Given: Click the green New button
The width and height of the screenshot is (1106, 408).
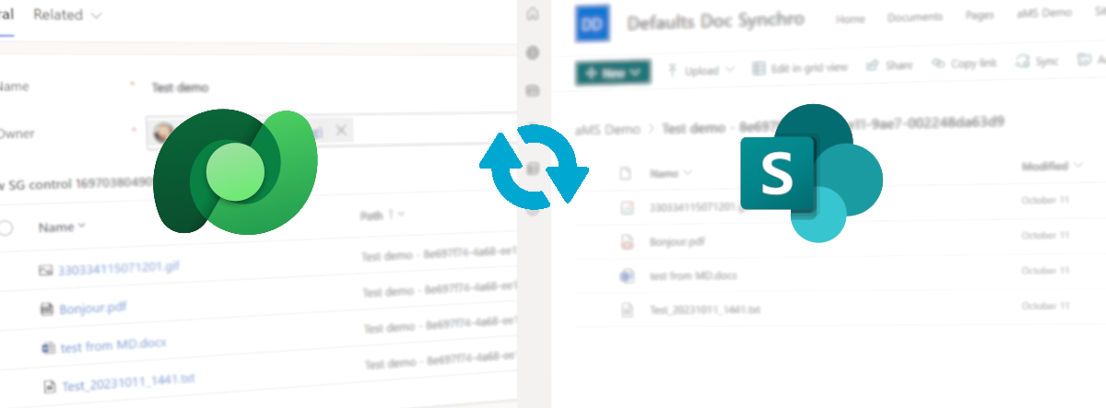Looking at the screenshot, I should tap(613, 73).
